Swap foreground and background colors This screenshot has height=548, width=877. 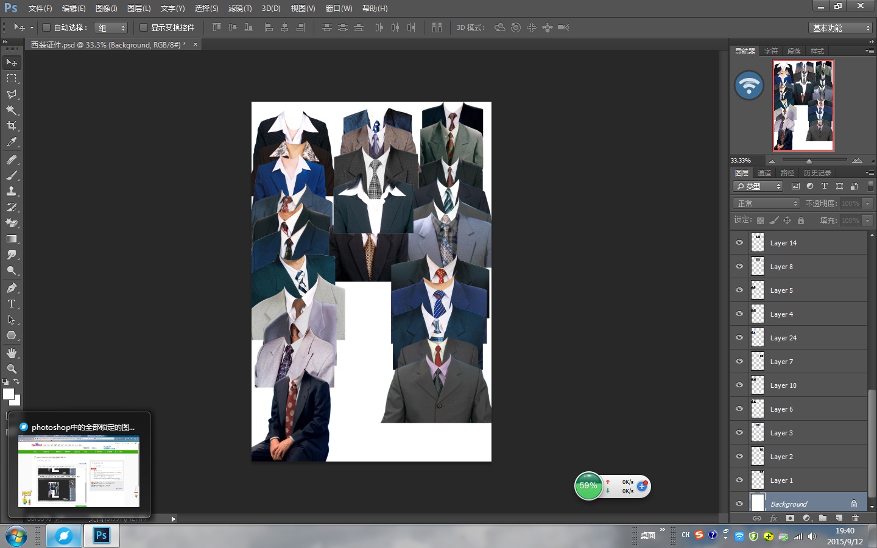click(16, 382)
